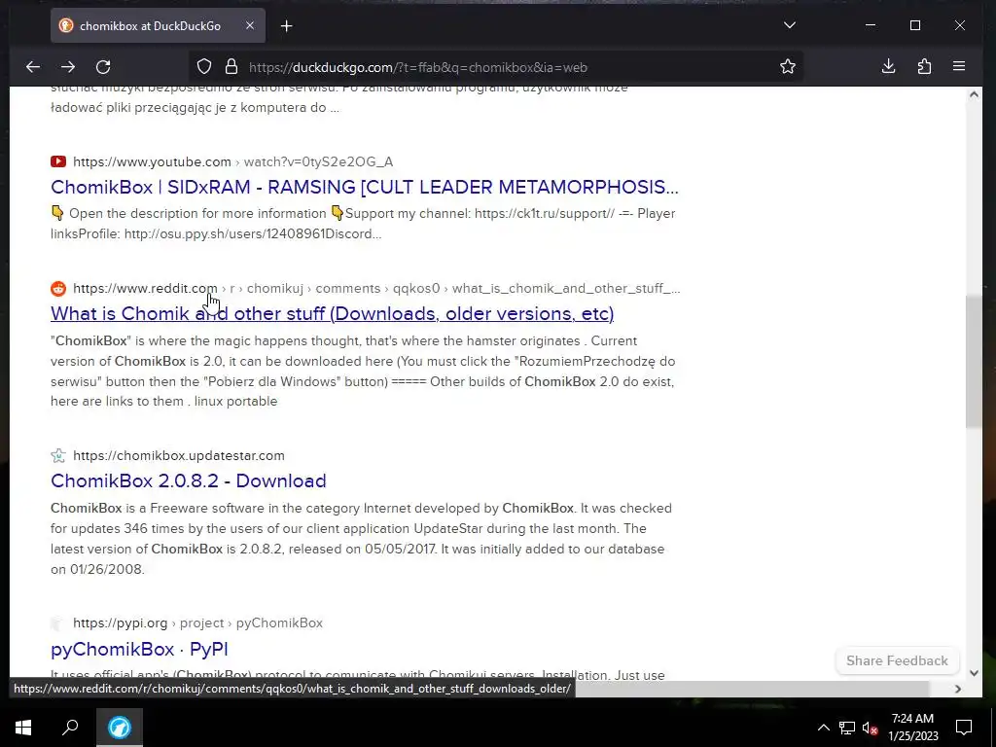The height and width of the screenshot is (747, 996).
Task: Click the scrollbar up arrow
Action: (x=974, y=94)
